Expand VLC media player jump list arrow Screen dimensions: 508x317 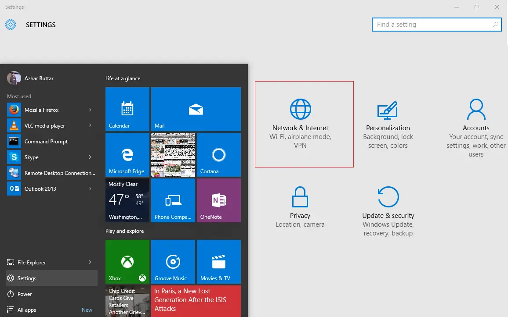point(90,126)
